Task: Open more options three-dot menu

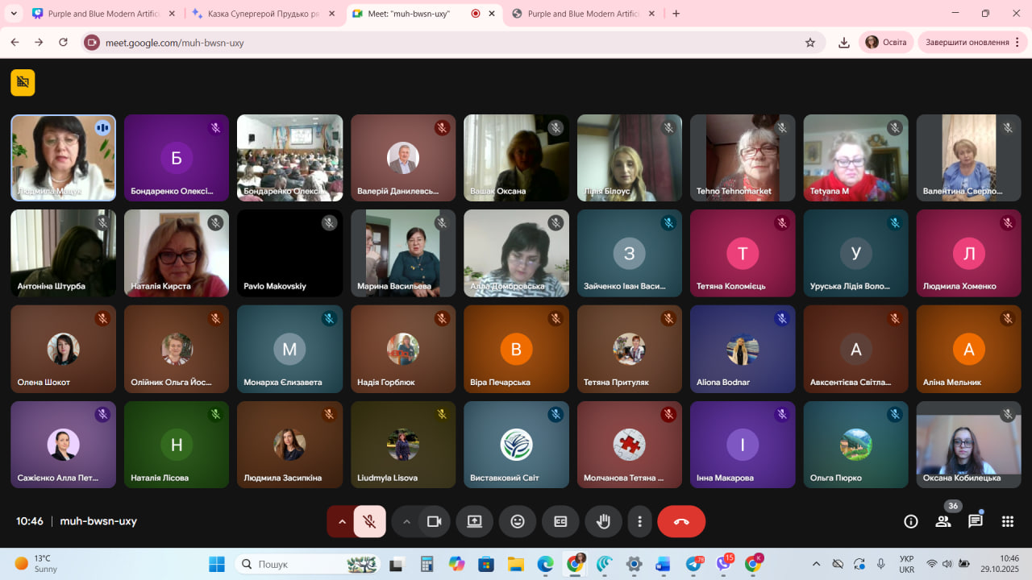Action: [639, 521]
